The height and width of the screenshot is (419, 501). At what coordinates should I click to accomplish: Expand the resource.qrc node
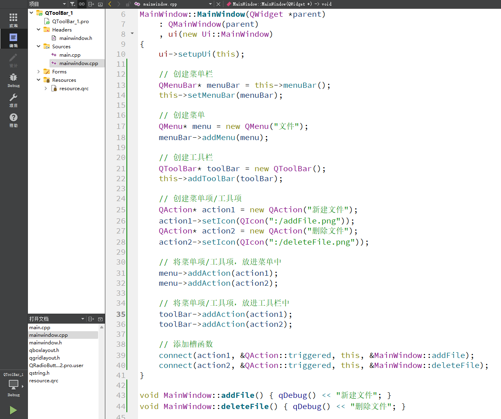pos(46,88)
